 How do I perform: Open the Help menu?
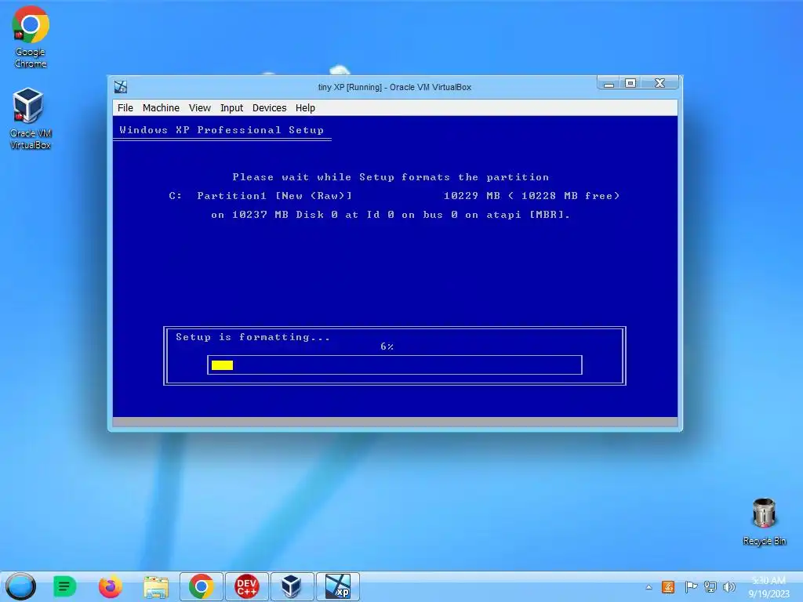tap(305, 108)
